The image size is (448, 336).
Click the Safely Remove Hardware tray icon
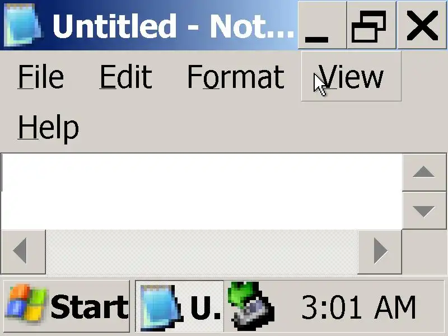tap(251, 306)
